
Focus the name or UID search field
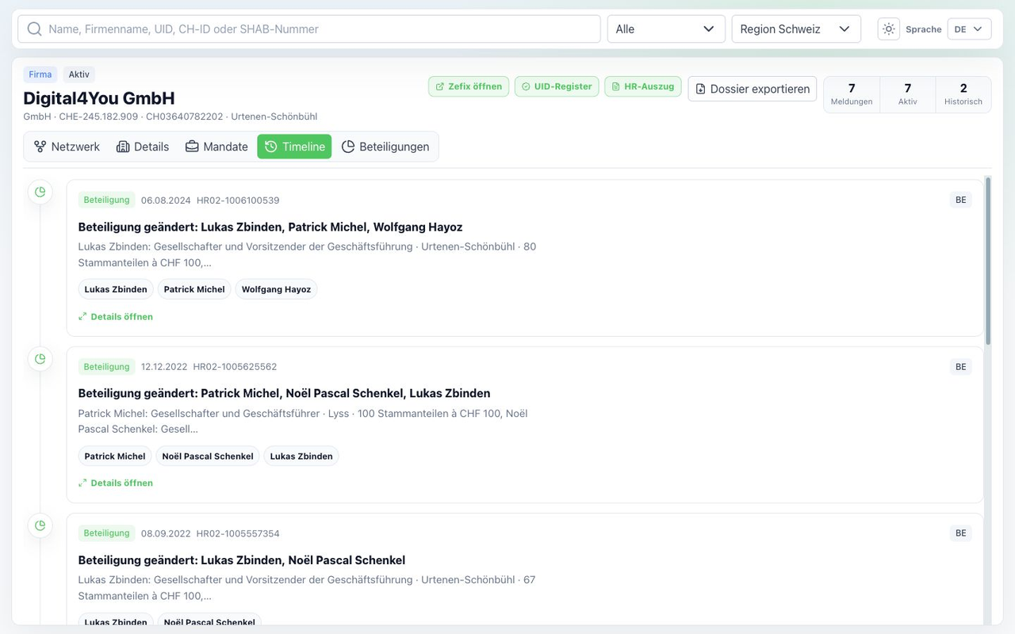(x=309, y=29)
